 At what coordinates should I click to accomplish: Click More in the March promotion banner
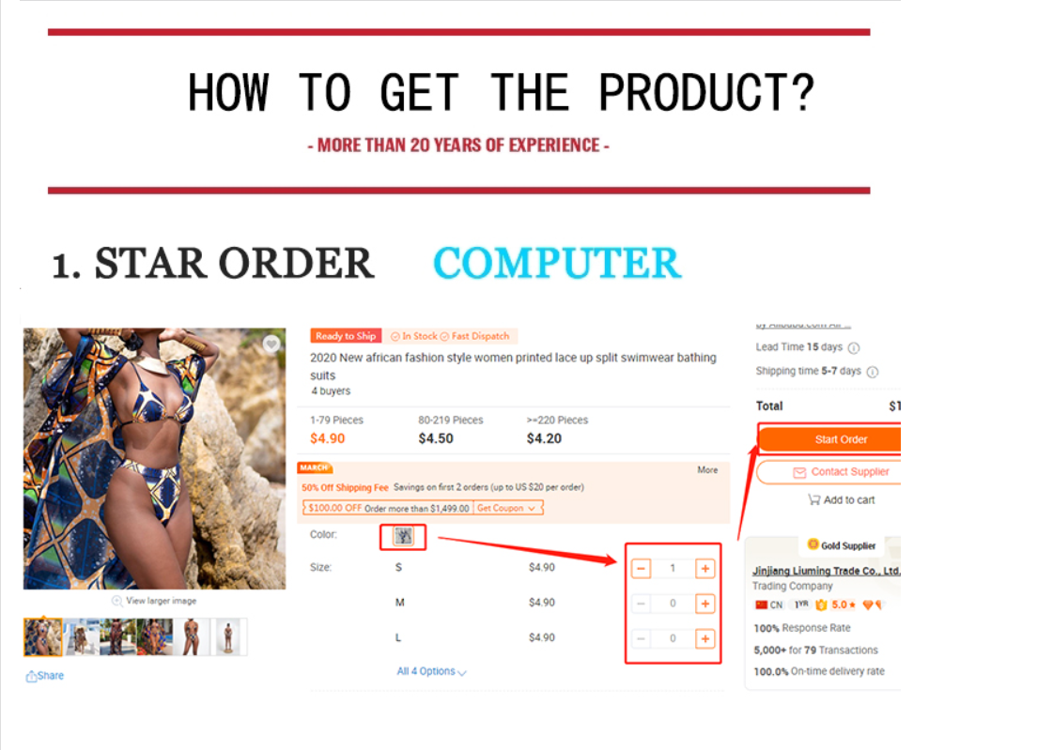coord(707,470)
